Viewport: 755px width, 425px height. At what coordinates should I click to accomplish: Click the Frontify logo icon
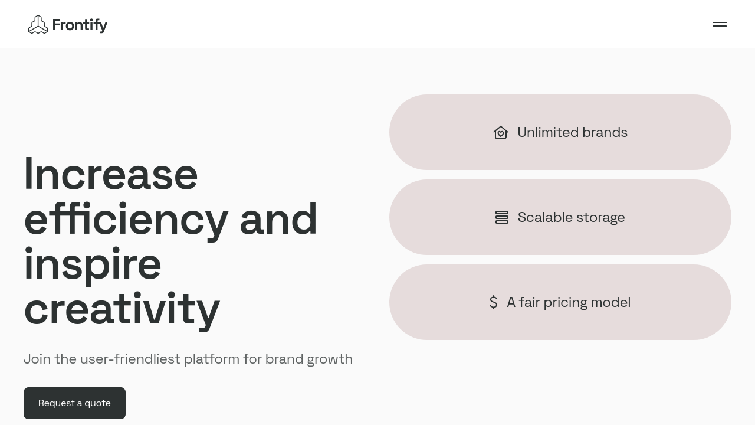(x=38, y=25)
